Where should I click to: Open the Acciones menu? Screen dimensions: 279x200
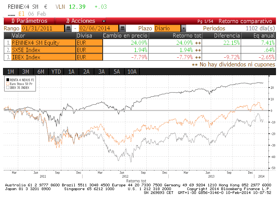pyautogui.click(x=81, y=21)
